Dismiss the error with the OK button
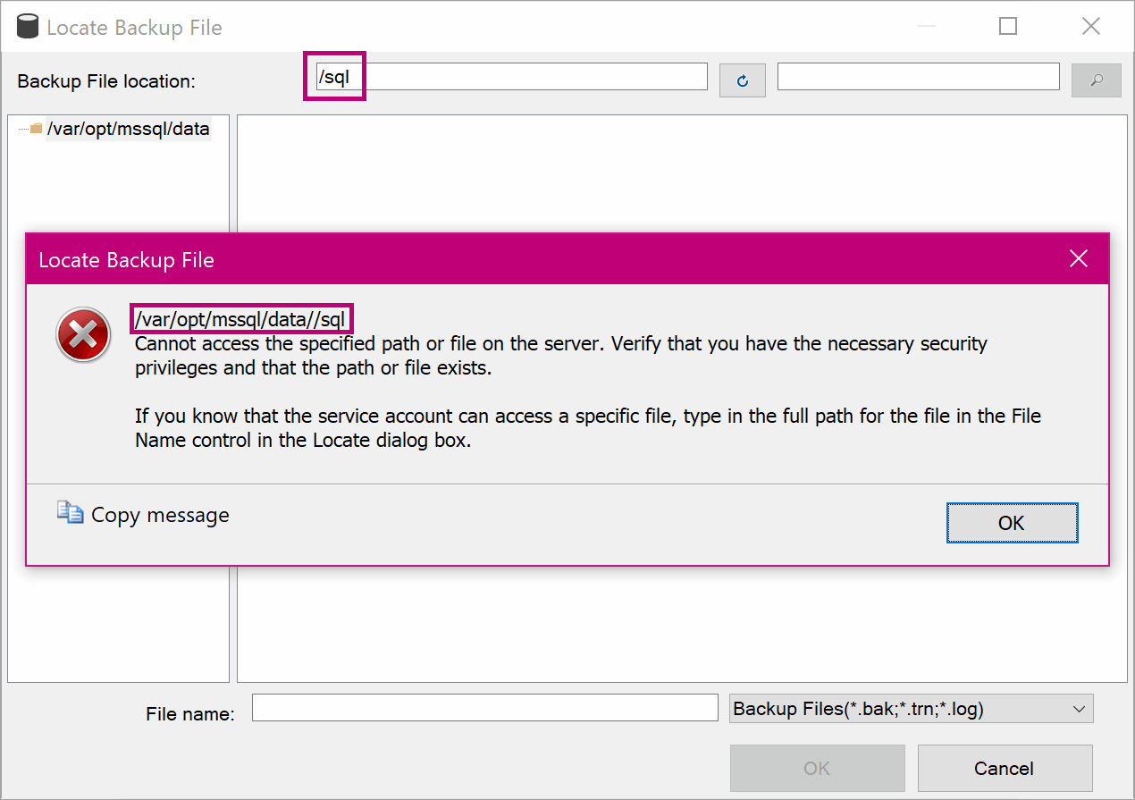The width and height of the screenshot is (1135, 800). [1012, 523]
